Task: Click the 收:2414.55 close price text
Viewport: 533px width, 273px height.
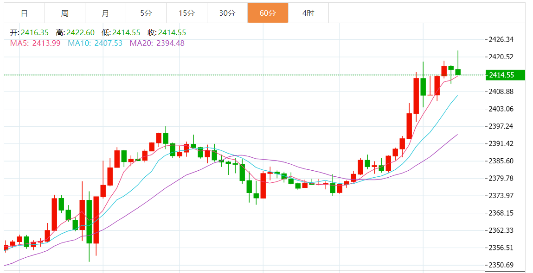Action: pyautogui.click(x=167, y=32)
